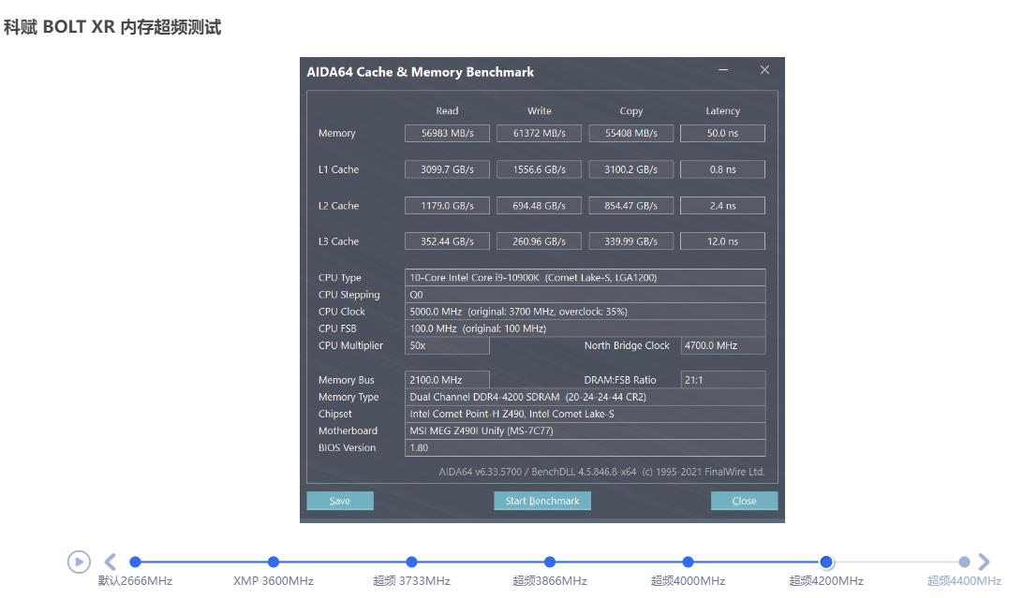
Task: Click L3 Cache latency 12.0 ns
Action: tap(722, 241)
